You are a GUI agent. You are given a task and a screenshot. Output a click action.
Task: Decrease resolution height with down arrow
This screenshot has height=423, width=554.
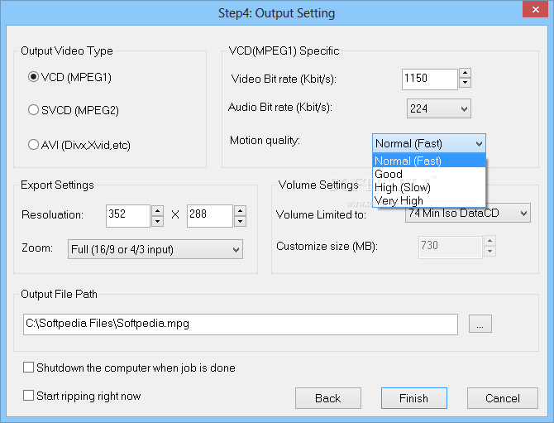[241, 221]
